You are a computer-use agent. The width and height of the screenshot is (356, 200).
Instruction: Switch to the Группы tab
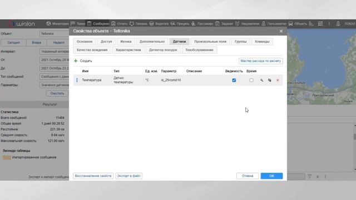click(x=241, y=42)
